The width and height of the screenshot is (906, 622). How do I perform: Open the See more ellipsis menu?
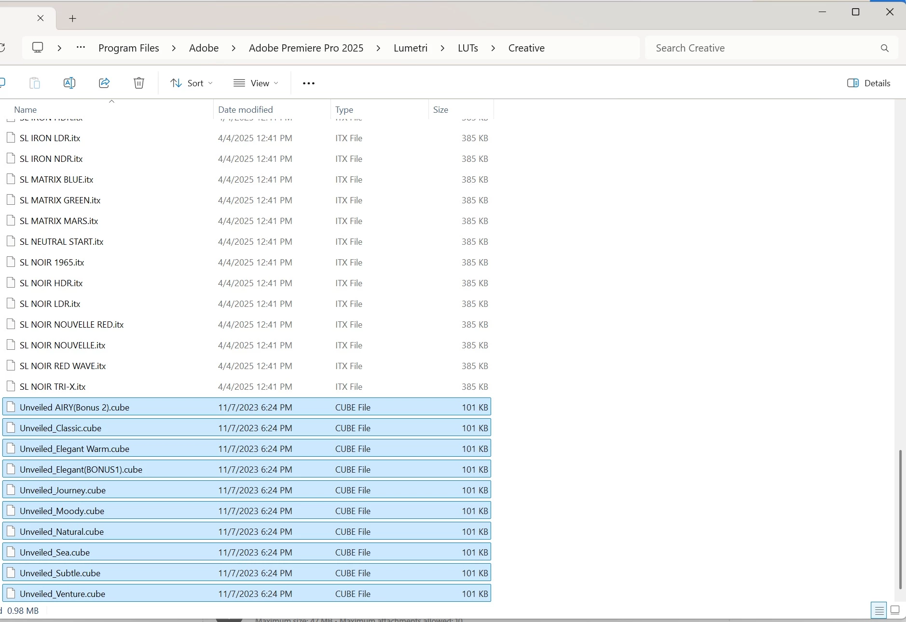click(309, 83)
